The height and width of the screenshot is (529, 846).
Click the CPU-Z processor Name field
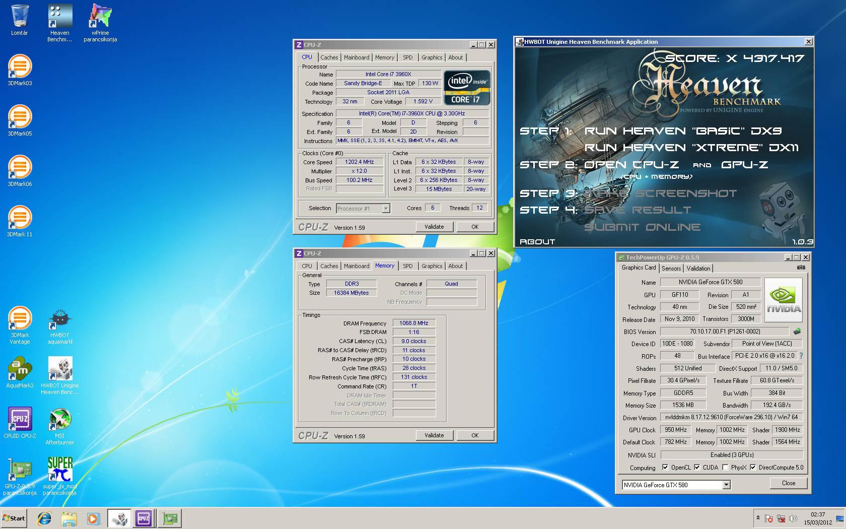[388, 74]
